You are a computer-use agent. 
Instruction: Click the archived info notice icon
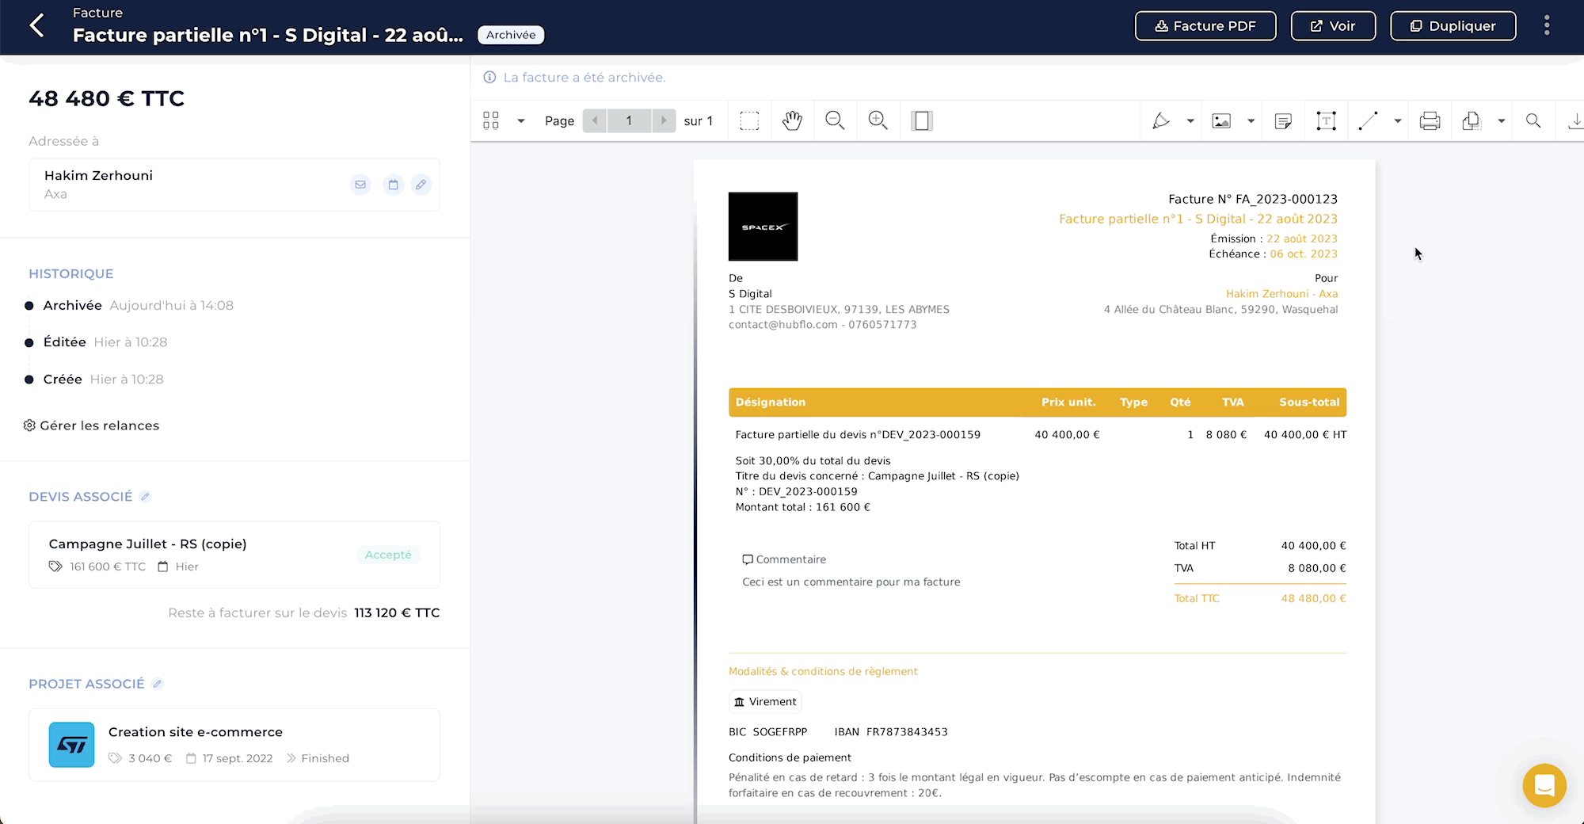pos(489,77)
